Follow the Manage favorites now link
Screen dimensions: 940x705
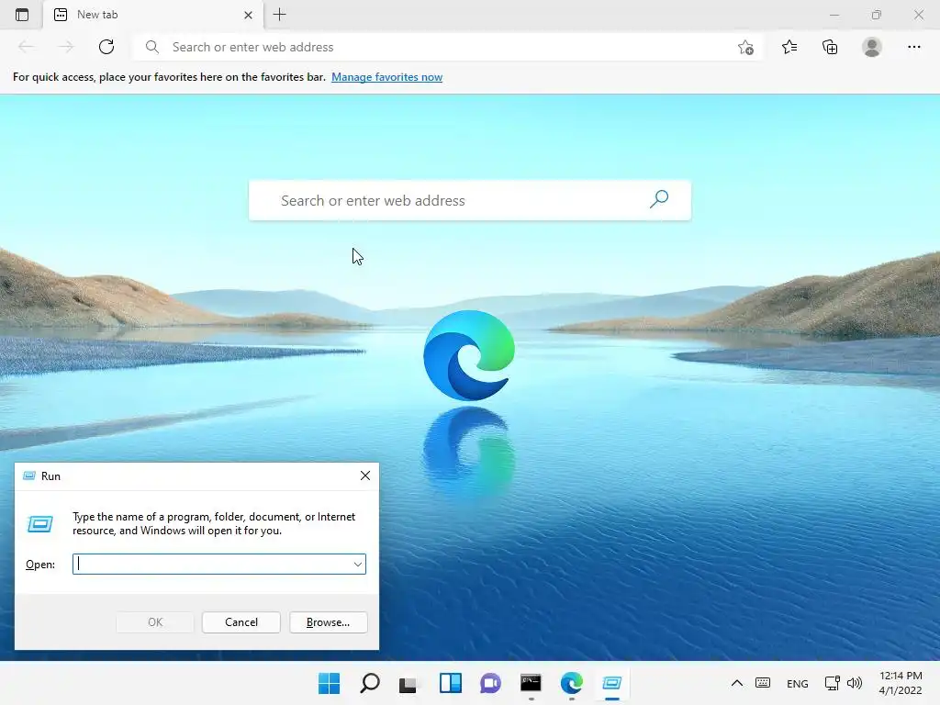coord(386,77)
